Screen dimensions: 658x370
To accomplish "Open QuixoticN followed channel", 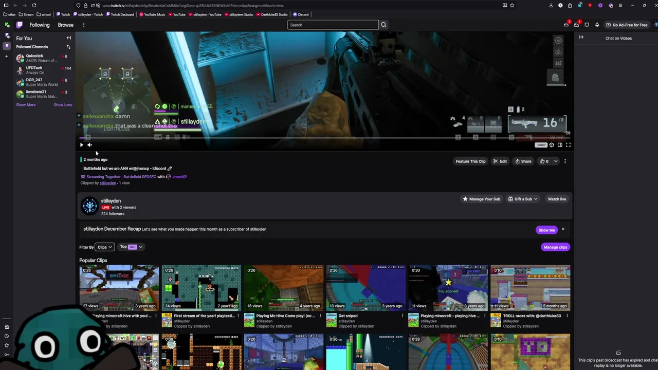I will (44, 58).
